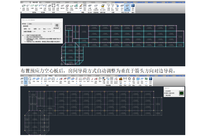This screenshot has height=138, width=198.
Task: Expand the 柱 dropdown arrow in 恒载 group
Action: click(41, 84)
